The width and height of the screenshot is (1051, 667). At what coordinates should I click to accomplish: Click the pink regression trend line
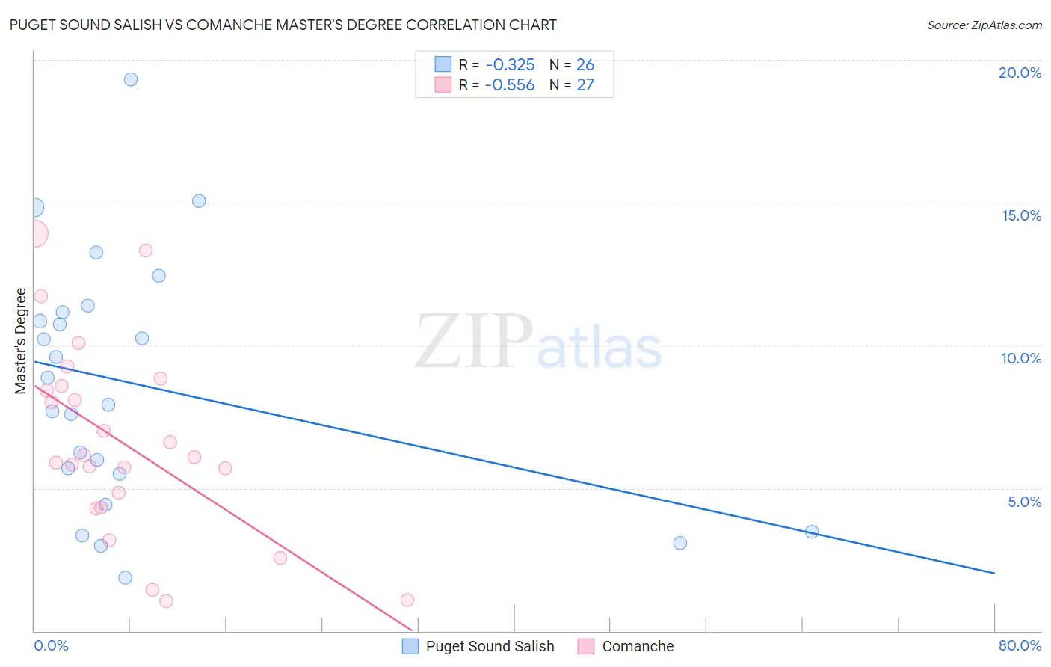point(224,508)
